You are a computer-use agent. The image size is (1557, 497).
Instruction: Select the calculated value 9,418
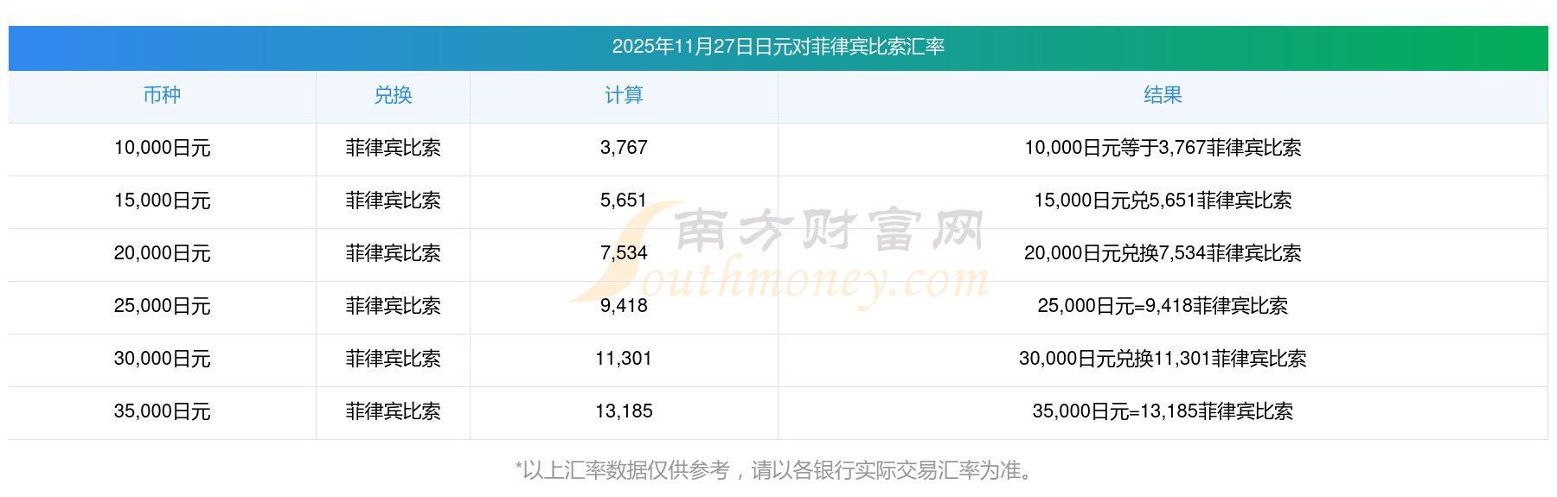(624, 306)
